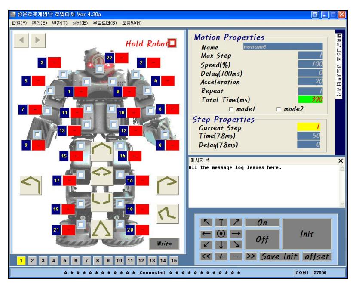This screenshot has width=356, height=284.
Task: Open the 도움말(H) menu
Action: (132, 23)
